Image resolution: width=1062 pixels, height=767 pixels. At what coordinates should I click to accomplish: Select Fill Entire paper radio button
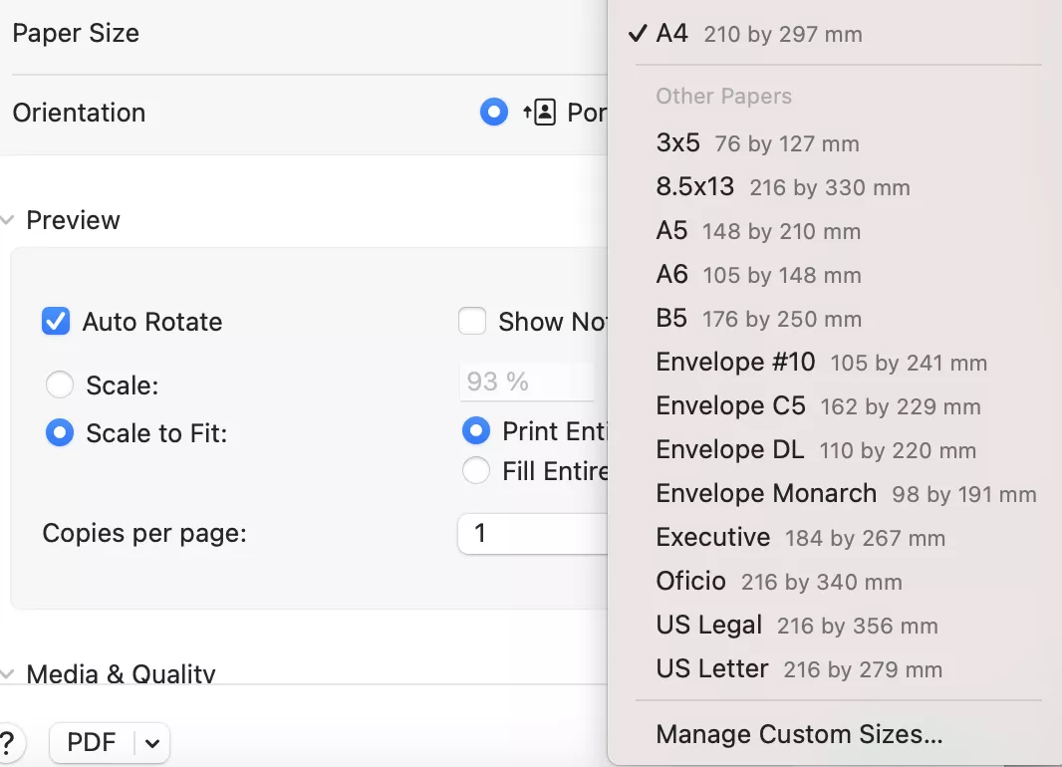476,470
